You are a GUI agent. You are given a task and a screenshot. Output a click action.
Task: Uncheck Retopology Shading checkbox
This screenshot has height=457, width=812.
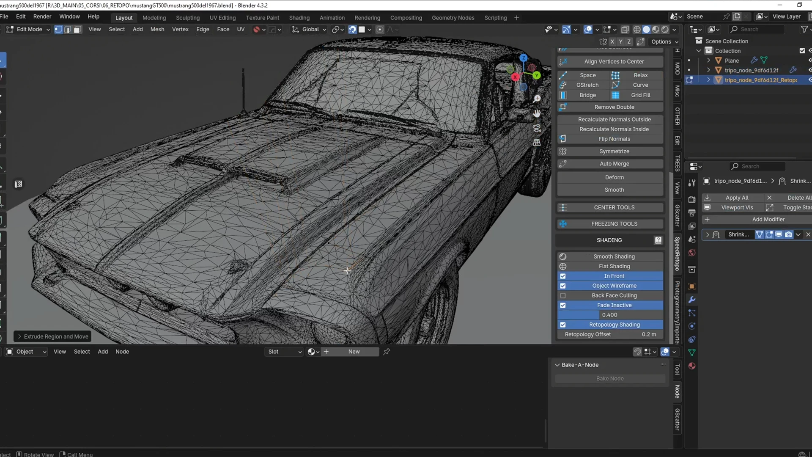(563, 325)
